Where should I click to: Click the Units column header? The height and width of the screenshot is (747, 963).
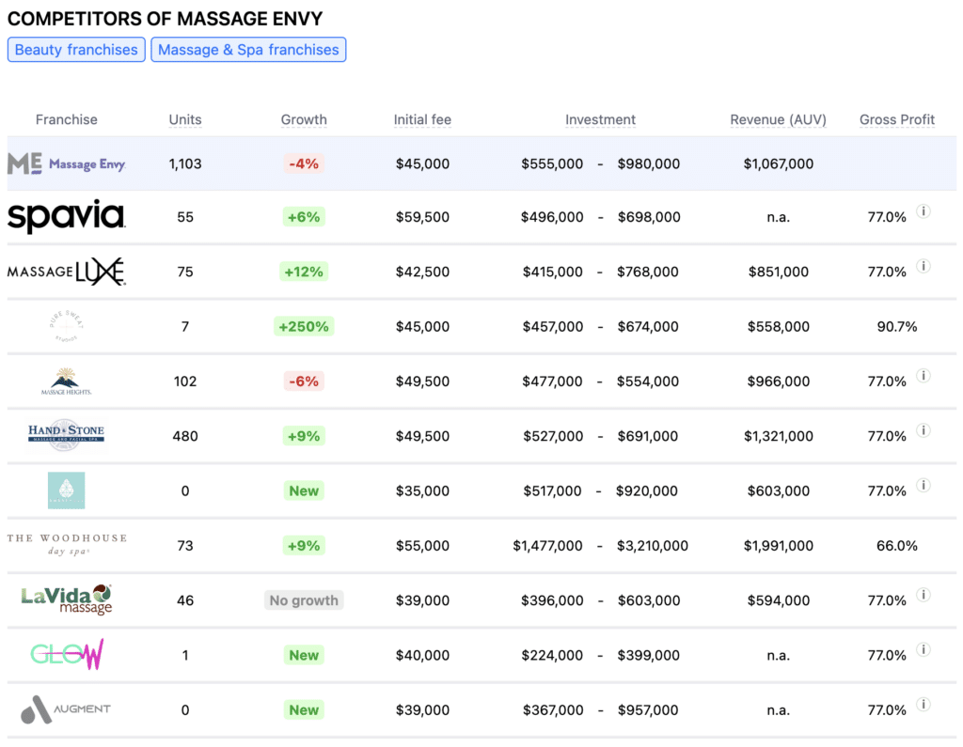click(x=185, y=119)
